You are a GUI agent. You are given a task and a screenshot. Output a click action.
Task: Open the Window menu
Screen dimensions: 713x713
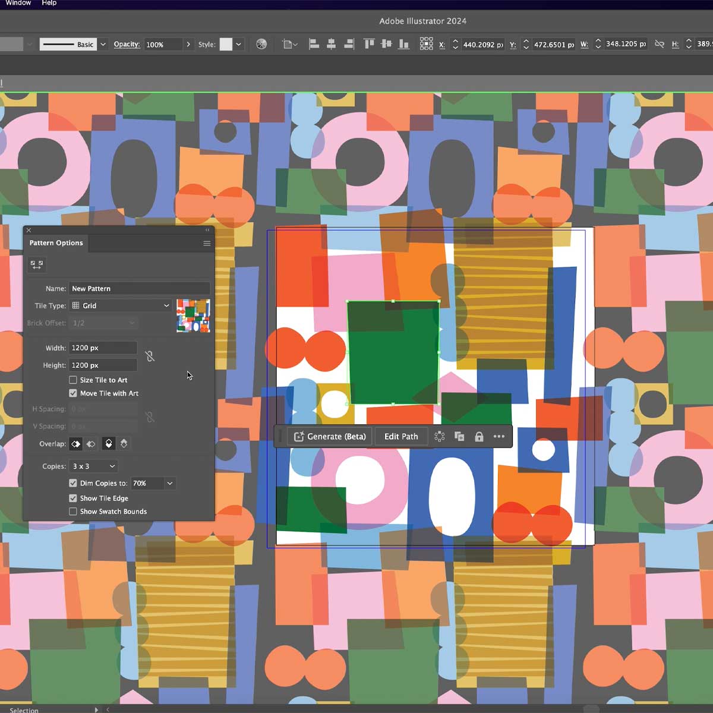pos(18,3)
